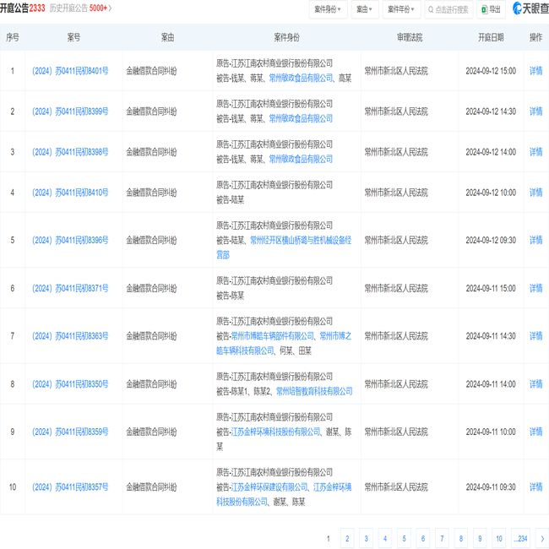This screenshot has width=549, height=549.
Task: Open 江苏金梓环保建设有限公司 link in row 10
Action: click(x=269, y=487)
